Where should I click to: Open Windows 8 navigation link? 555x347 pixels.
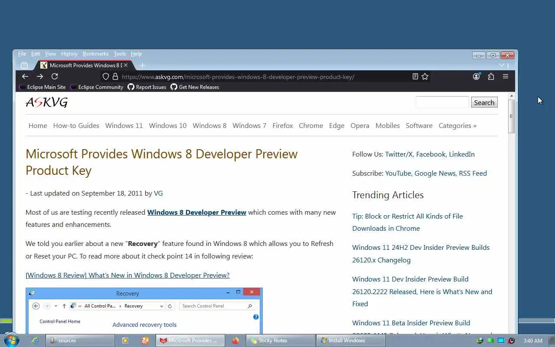[209, 125]
